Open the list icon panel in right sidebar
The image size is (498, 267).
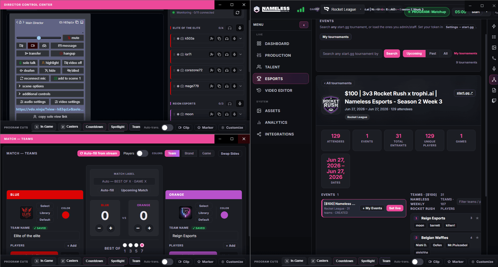[x=494, y=37]
